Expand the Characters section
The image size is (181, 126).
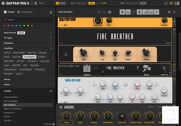click(51, 43)
